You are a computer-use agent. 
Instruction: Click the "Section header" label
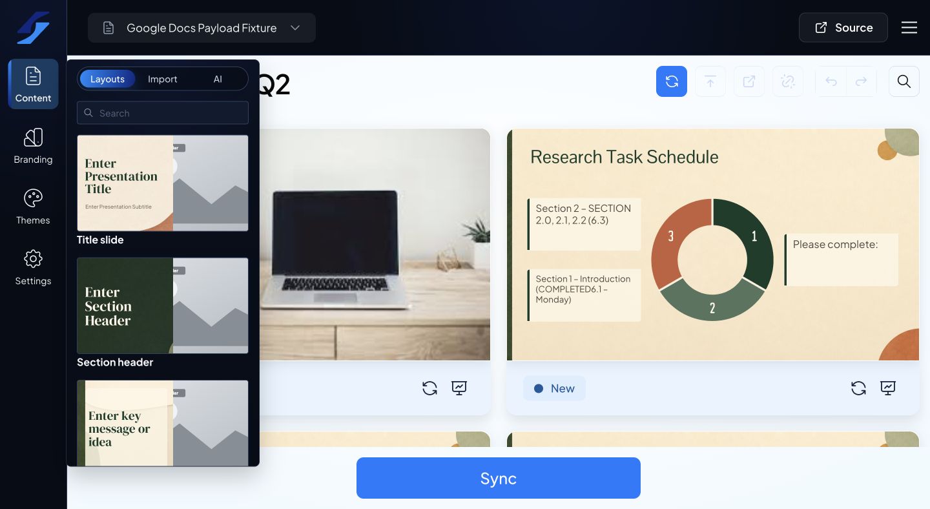coord(115,362)
